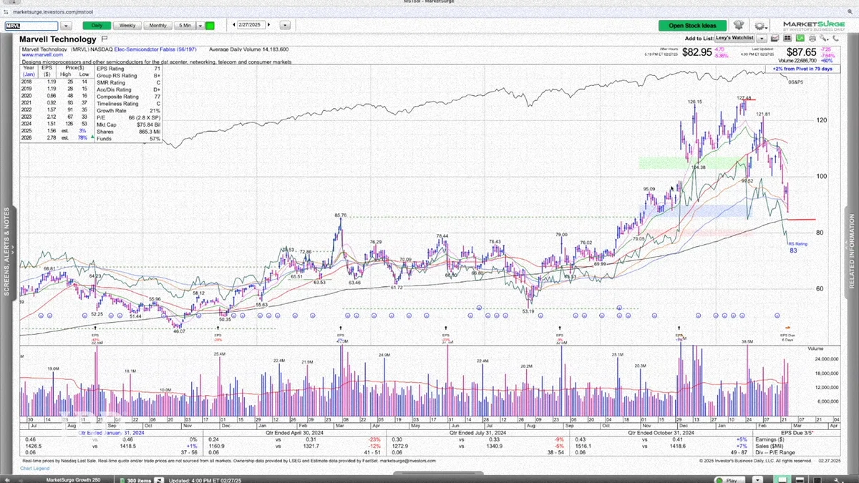
Task: Open the alerts bell icon
Action: [739, 25]
